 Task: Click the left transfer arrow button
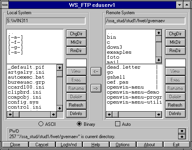tap(96, 71)
